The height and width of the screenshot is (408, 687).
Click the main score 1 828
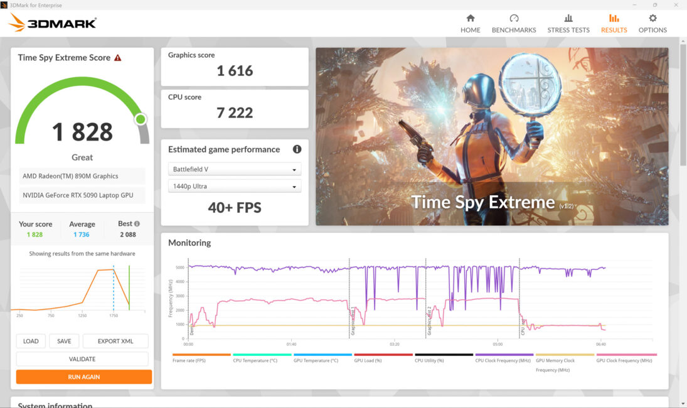pyautogui.click(x=82, y=132)
